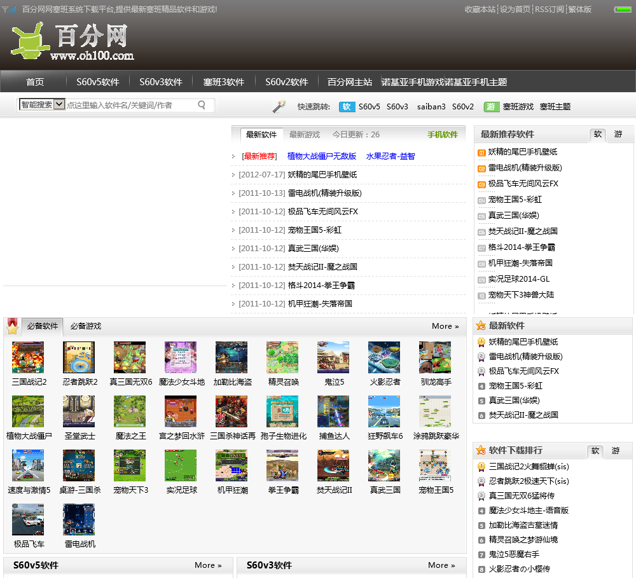Open the 精灵召唤 game icon
636x578 pixels.
pos(282,357)
